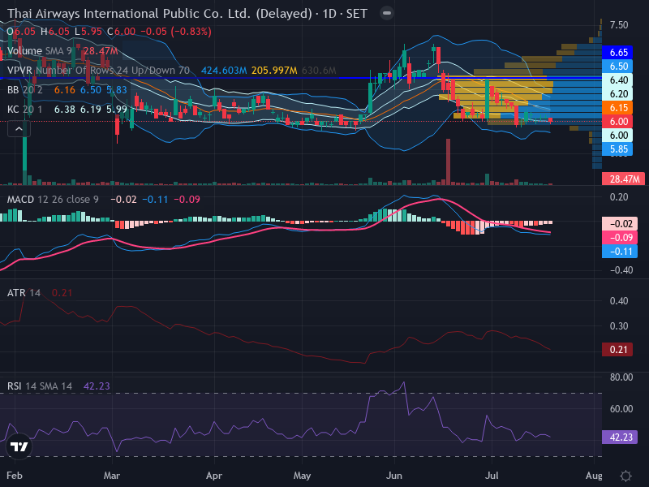
Task: Select the RSI 14 SMA 14 legend
Action: point(58,386)
